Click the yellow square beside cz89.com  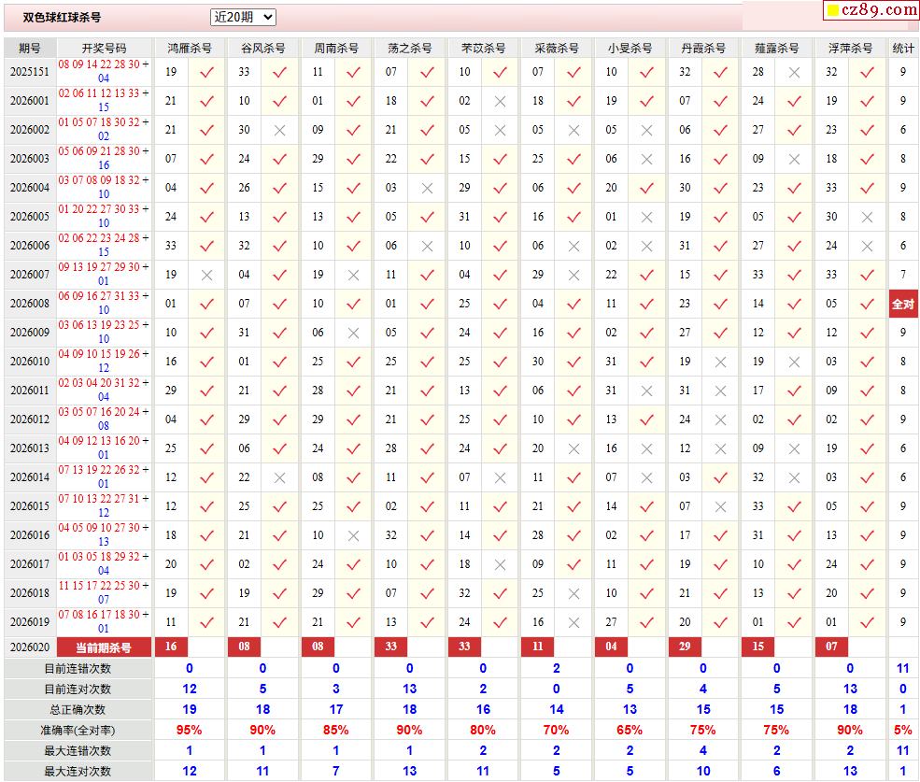[x=831, y=11]
